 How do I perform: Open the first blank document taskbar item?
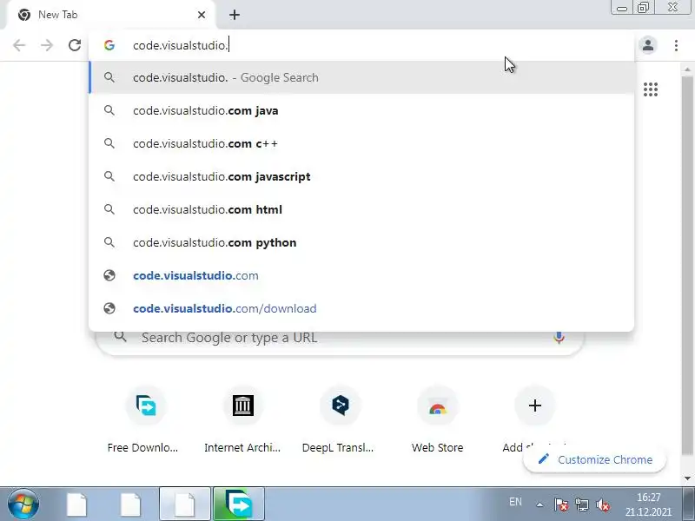click(76, 505)
